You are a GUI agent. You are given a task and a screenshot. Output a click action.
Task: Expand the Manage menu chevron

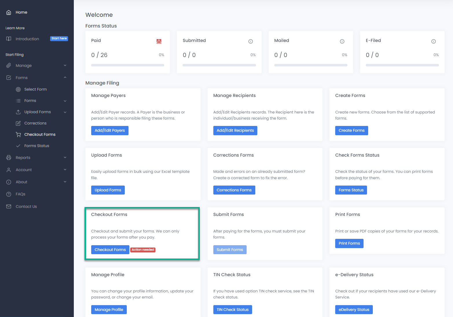pyautogui.click(x=65, y=65)
